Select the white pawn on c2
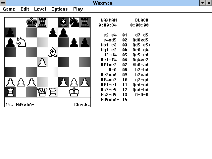 click(x=31, y=82)
